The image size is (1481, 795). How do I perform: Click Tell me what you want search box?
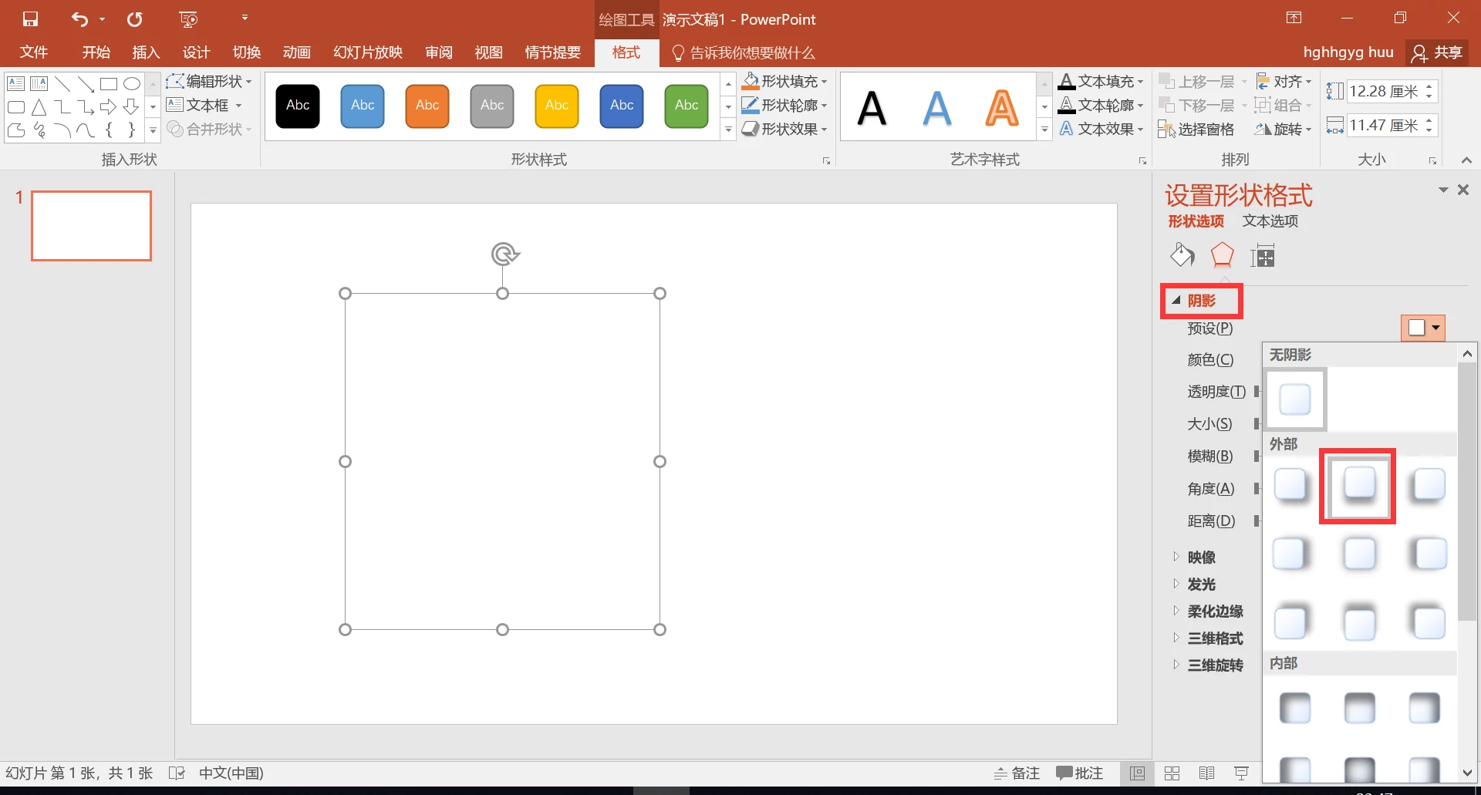pyautogui.click(x=744, y=52)
